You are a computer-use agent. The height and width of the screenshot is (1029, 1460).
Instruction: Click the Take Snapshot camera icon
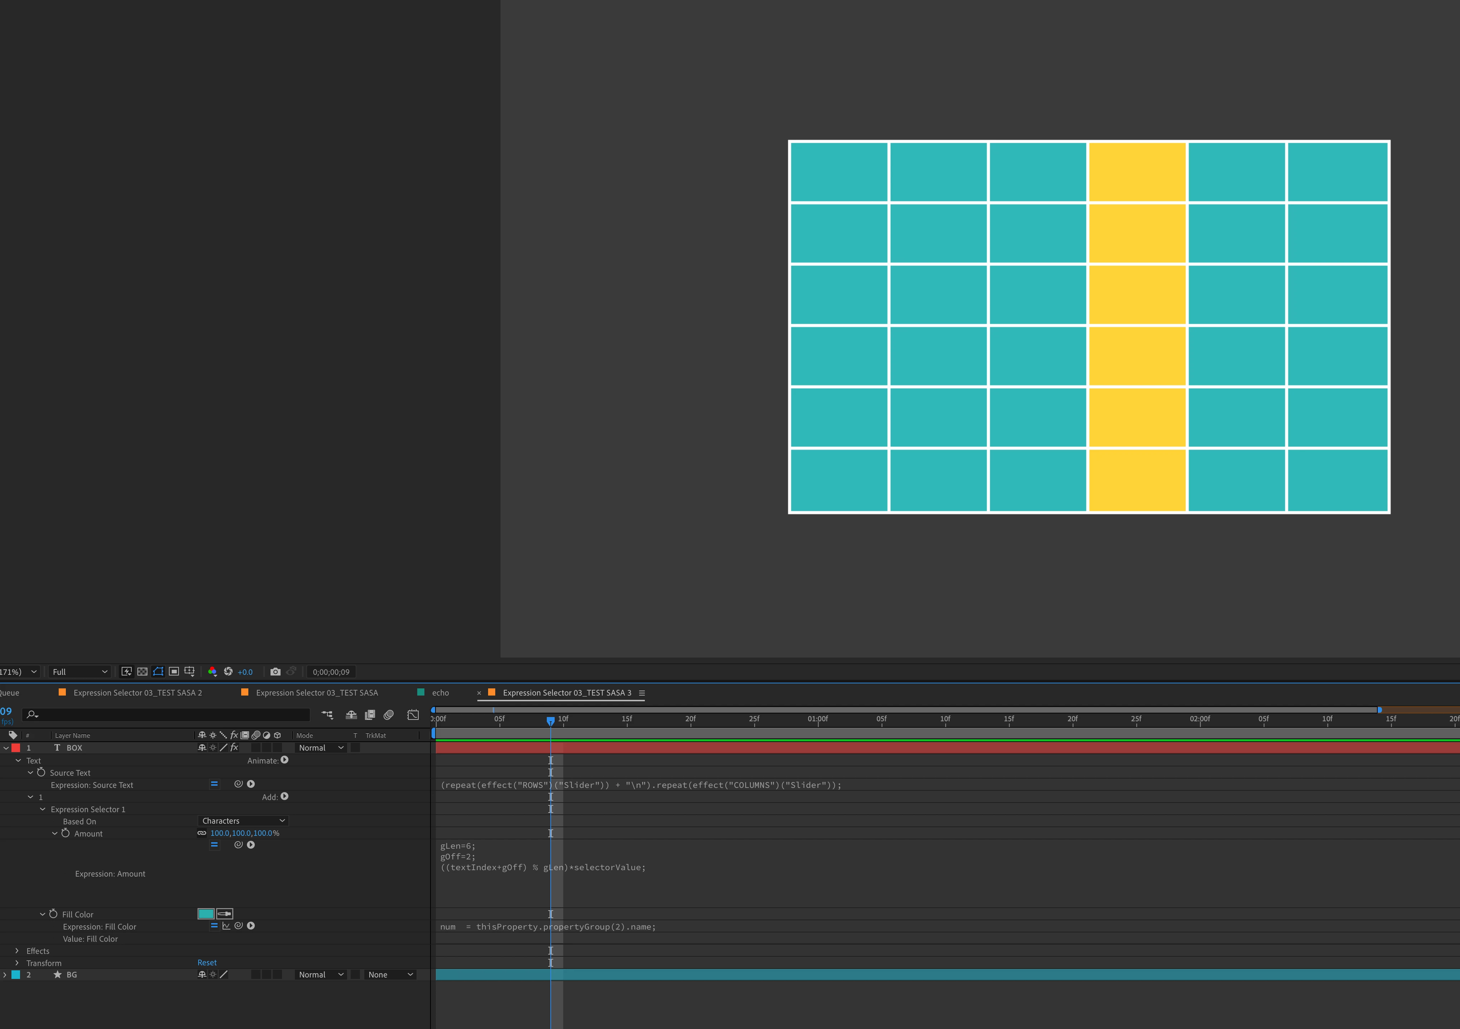pyautogui.click(x=275, y=672)
